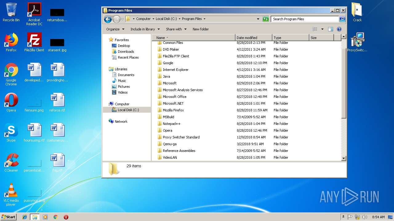394x221 pixels.
Task: Open the Firefox desktop shortcut
Action: (x=11, y=42)
